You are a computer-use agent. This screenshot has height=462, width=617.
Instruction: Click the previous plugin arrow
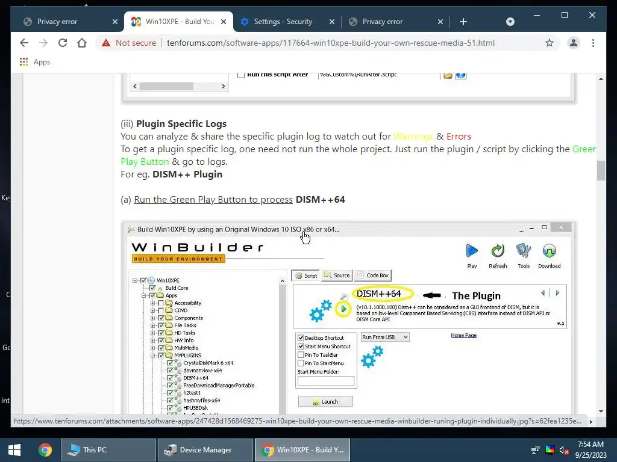click(x=543, y=293)
